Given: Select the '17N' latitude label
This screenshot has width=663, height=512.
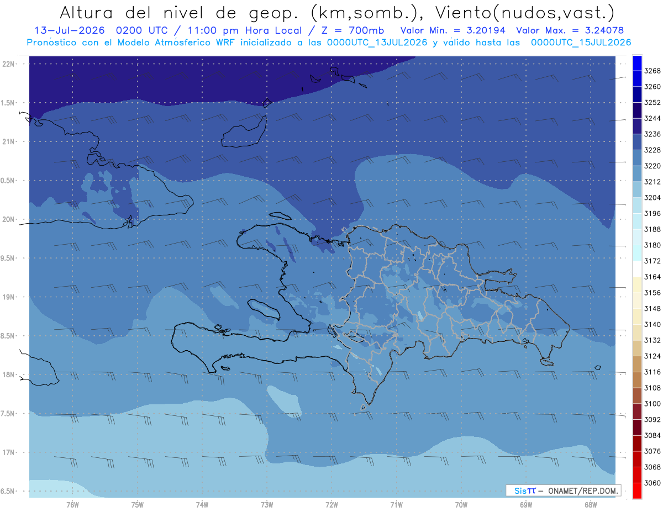Looking at the screenshot, I should [x=9, y=452].
